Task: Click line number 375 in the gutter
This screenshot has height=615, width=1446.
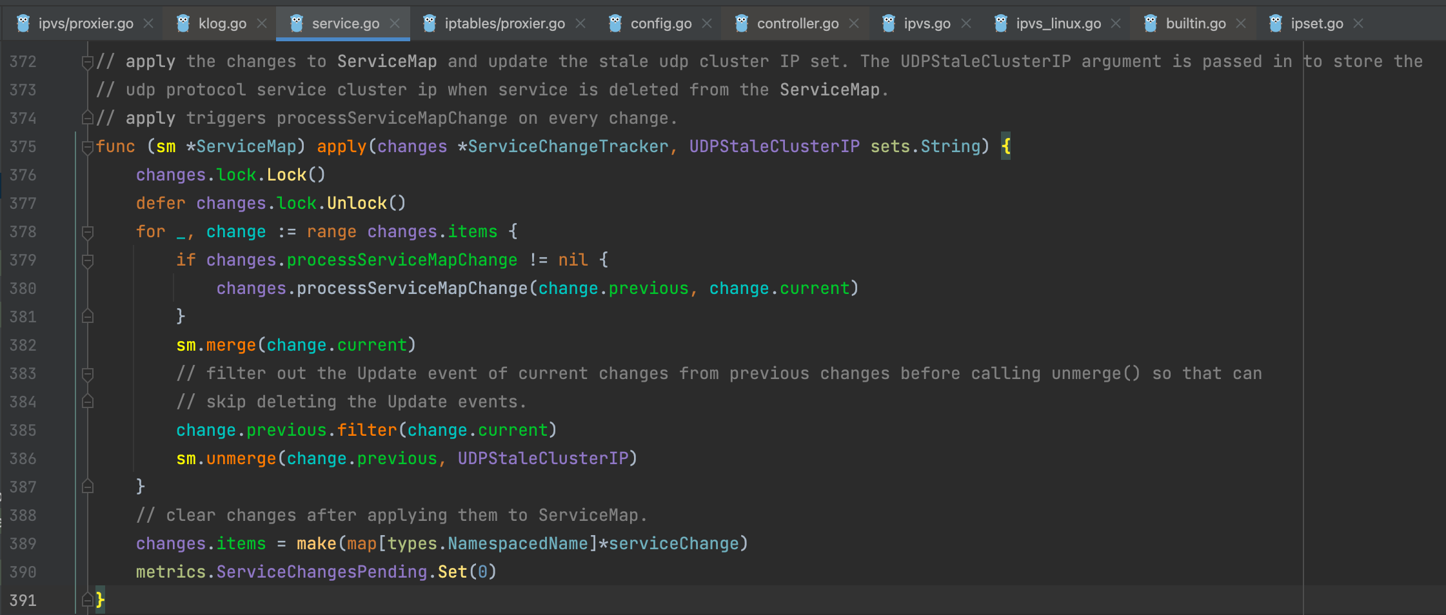Action: 23,147
